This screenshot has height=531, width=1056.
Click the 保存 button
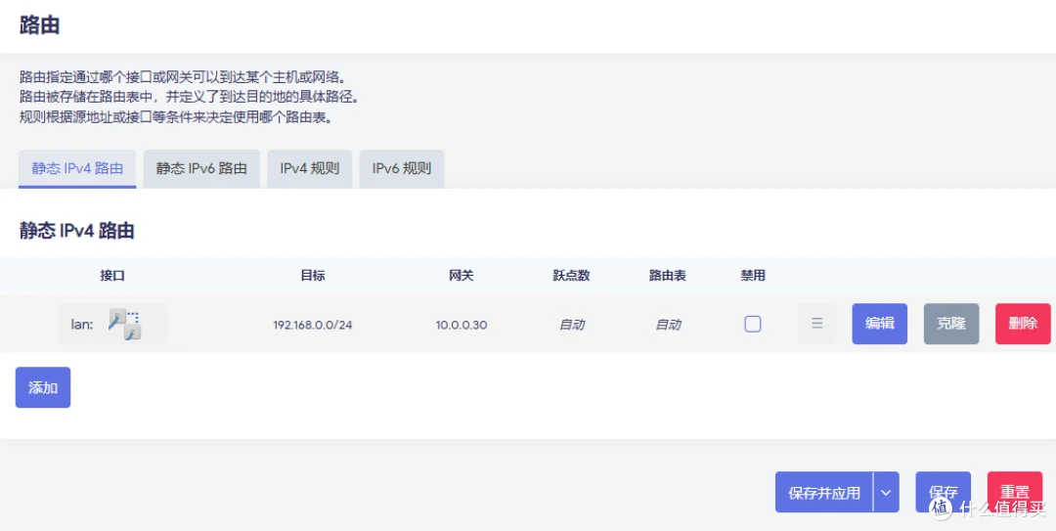coord(943,493)
